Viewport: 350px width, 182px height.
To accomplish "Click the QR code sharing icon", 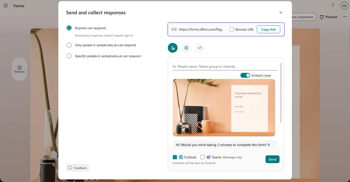I will (186, 48).
